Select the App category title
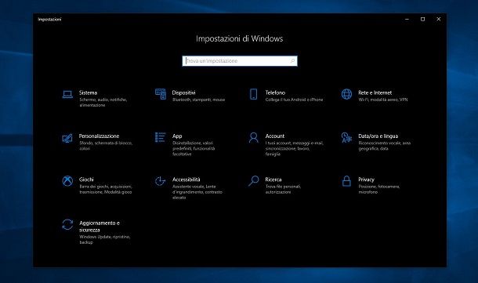Viewport: 478px width, 283px height. 177,136
